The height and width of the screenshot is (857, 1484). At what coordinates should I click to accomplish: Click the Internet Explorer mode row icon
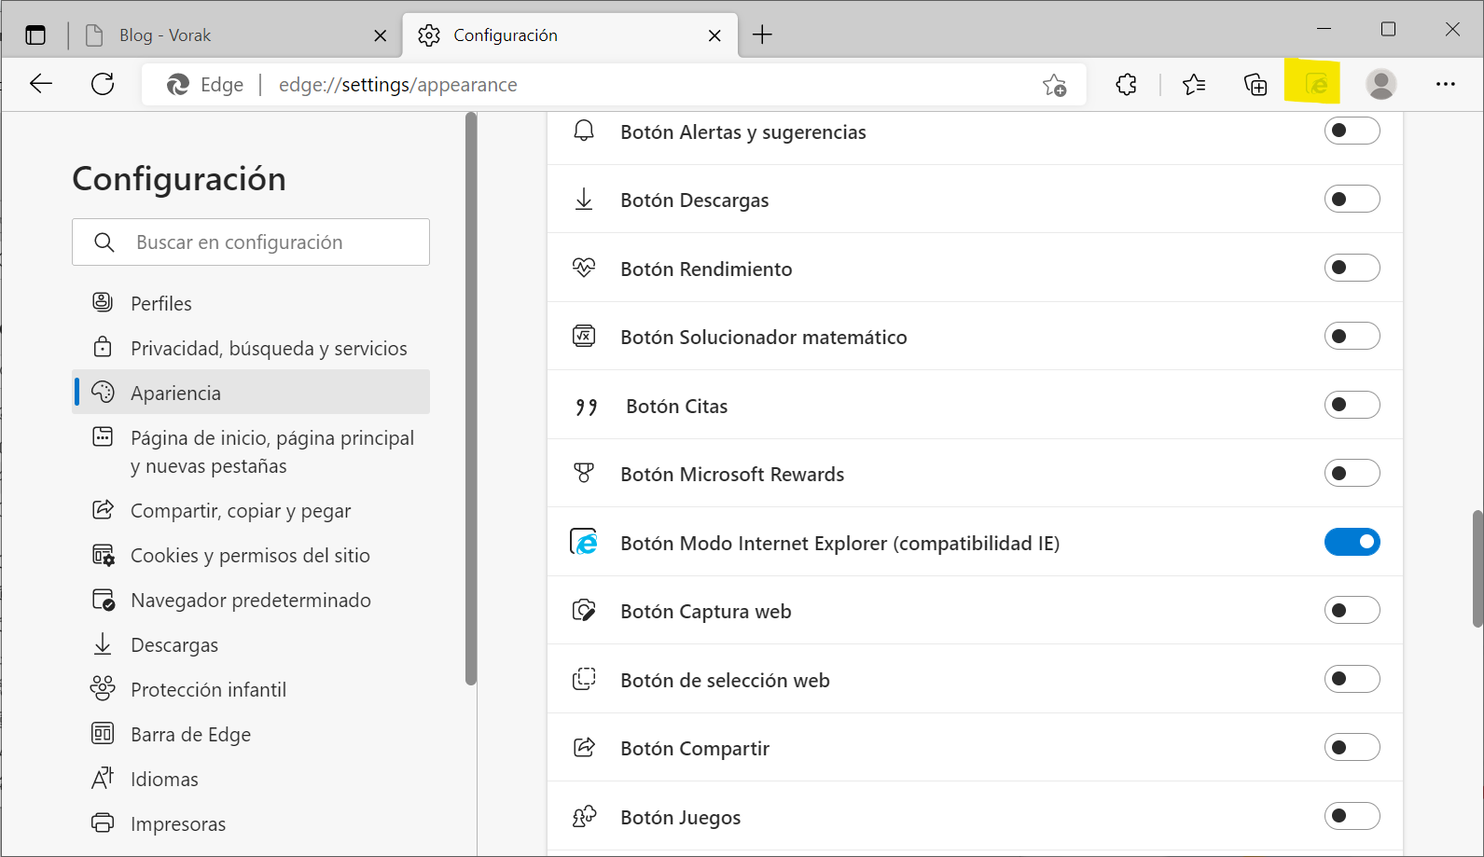584,541
